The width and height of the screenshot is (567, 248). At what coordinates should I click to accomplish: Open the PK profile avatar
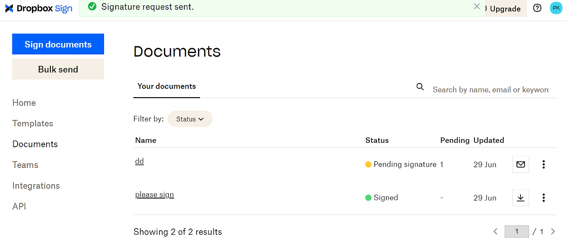point(556,8)
